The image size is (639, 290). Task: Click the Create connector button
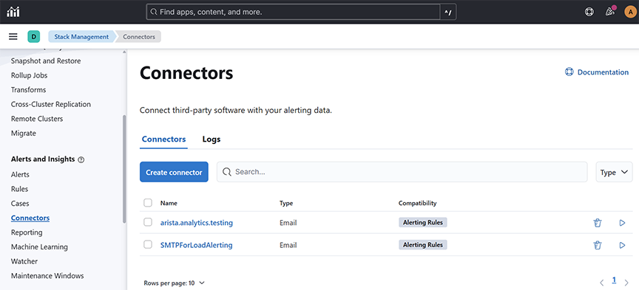[x=174, y=172]
